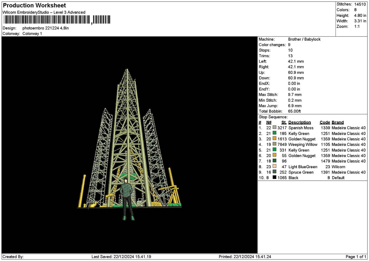Click the Spruce Green swatch in stop 9
This screenshot has width=369, height=261.
point(275,172)
